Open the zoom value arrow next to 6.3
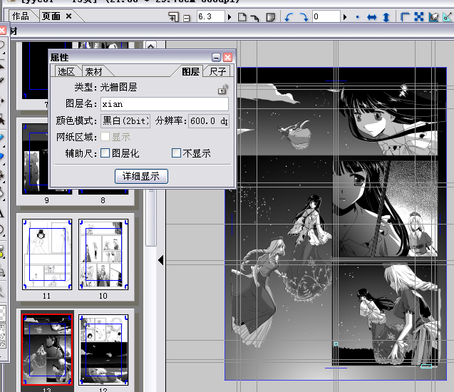Image resolution: width=454 pixels, height=392 pixels. (230, 16)
